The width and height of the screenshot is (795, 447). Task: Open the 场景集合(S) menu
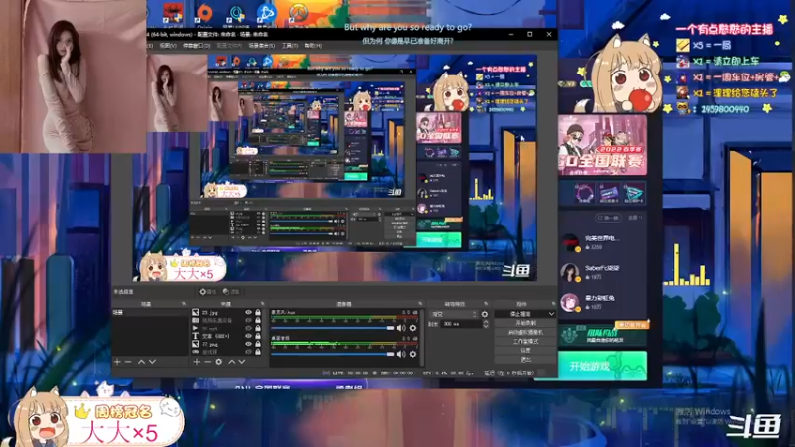pyautogui.click(x=262, y=45)
